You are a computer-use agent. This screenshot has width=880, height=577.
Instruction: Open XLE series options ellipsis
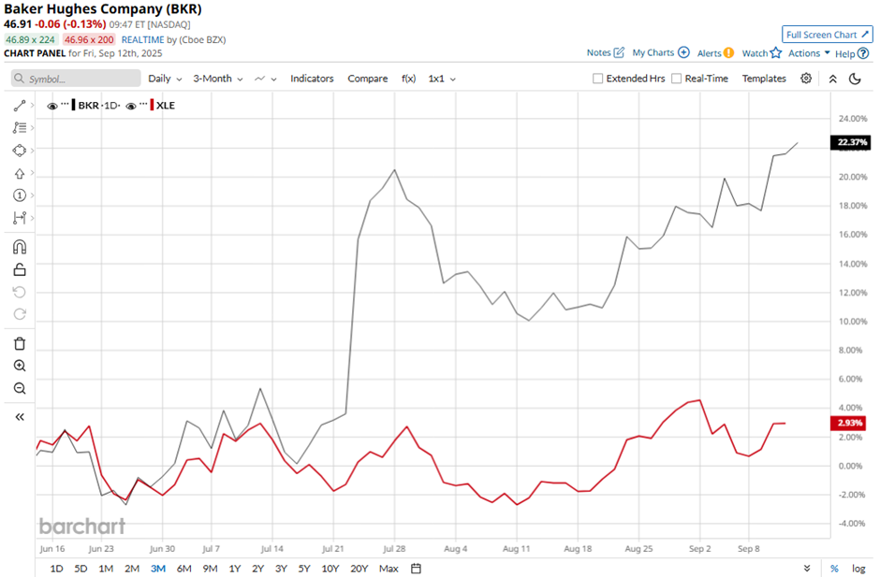(143, 104)
